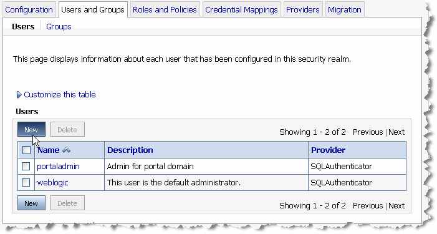Check the box for weblogic user
437x234 pixels.
click(26, 182)
